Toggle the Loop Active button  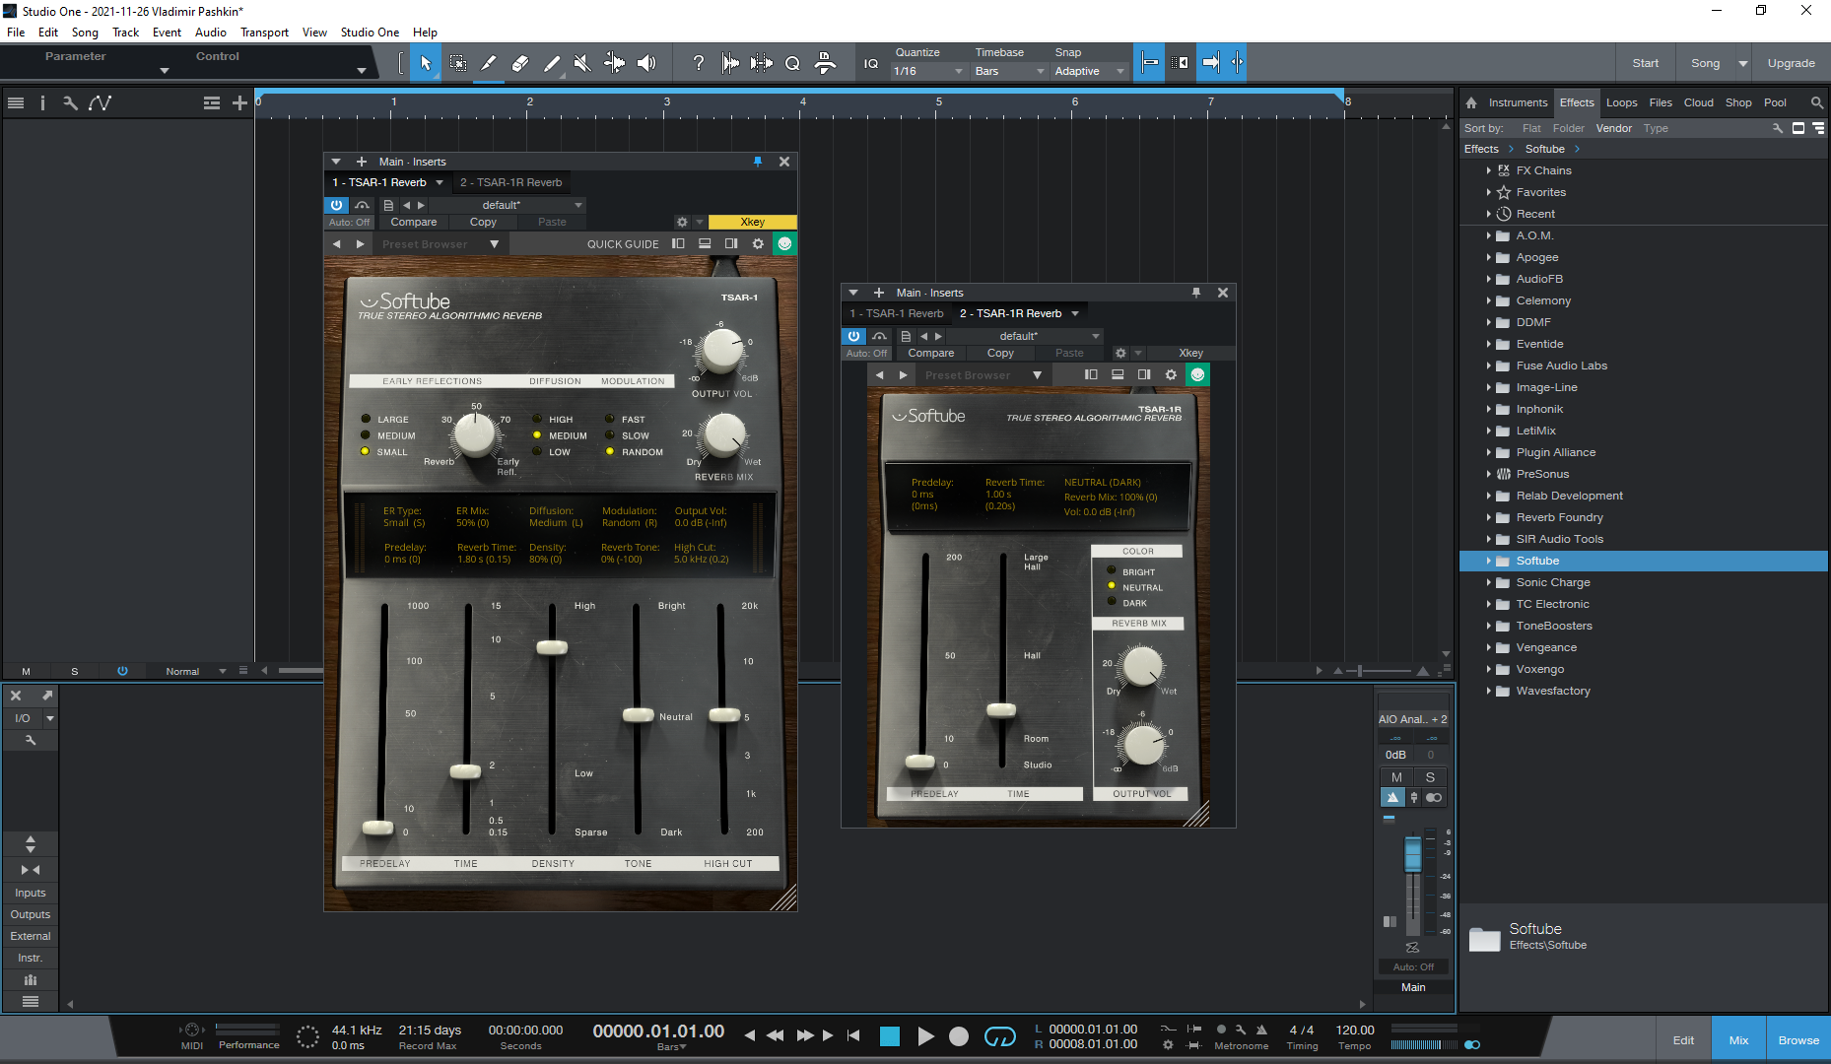pos(999,1035)
